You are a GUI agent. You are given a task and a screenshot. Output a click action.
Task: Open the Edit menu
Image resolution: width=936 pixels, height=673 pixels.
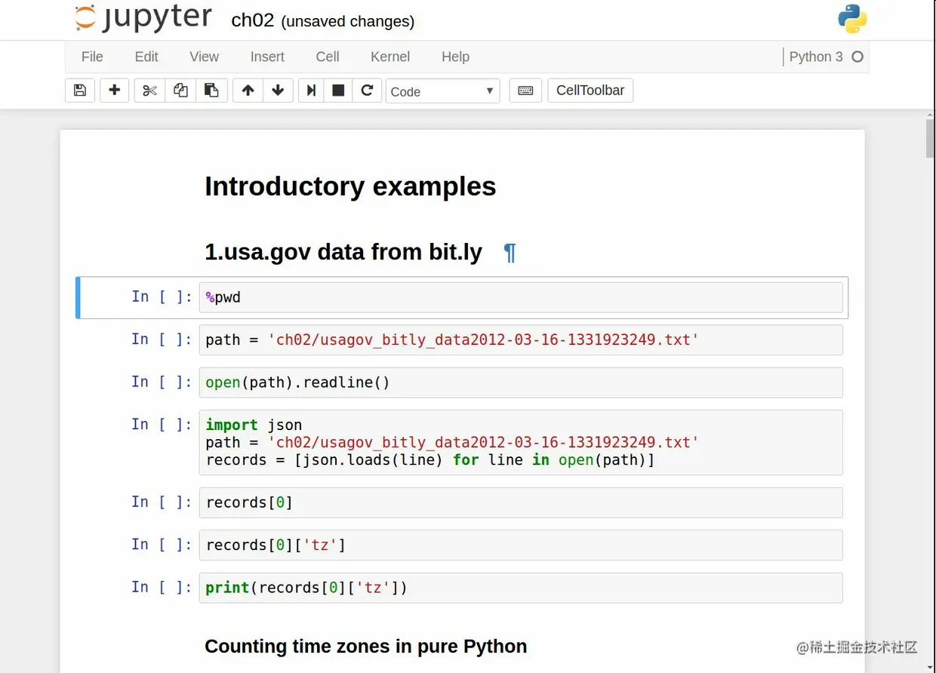click(146, 57)
